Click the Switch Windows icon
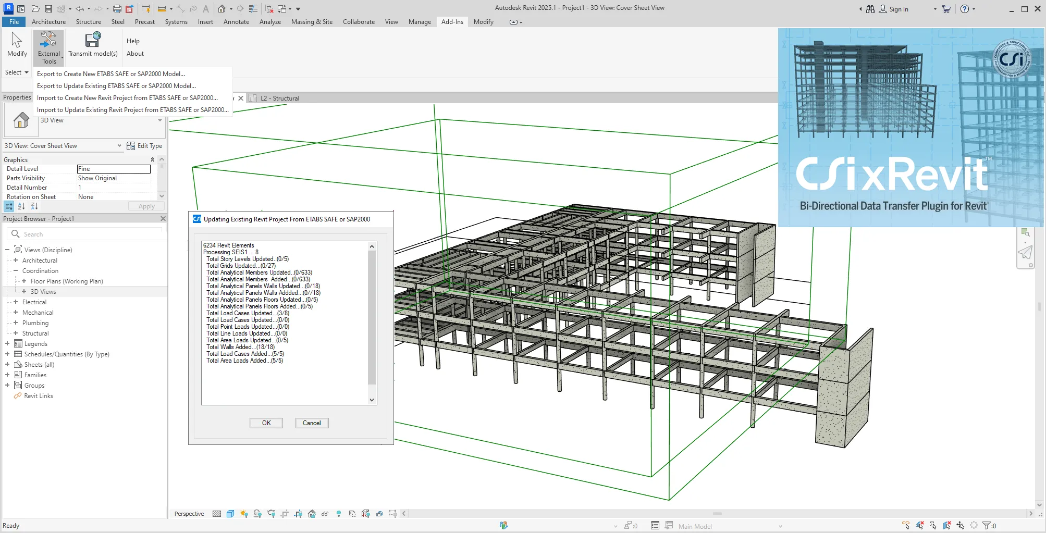The width and height of the screenshot is (1046, 533). (x=282, y=9)
